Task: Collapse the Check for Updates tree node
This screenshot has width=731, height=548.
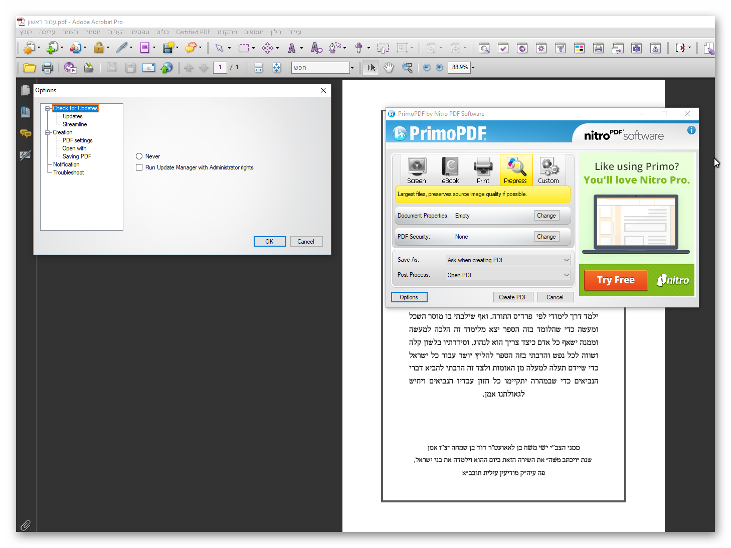Action: click(48, 108)
